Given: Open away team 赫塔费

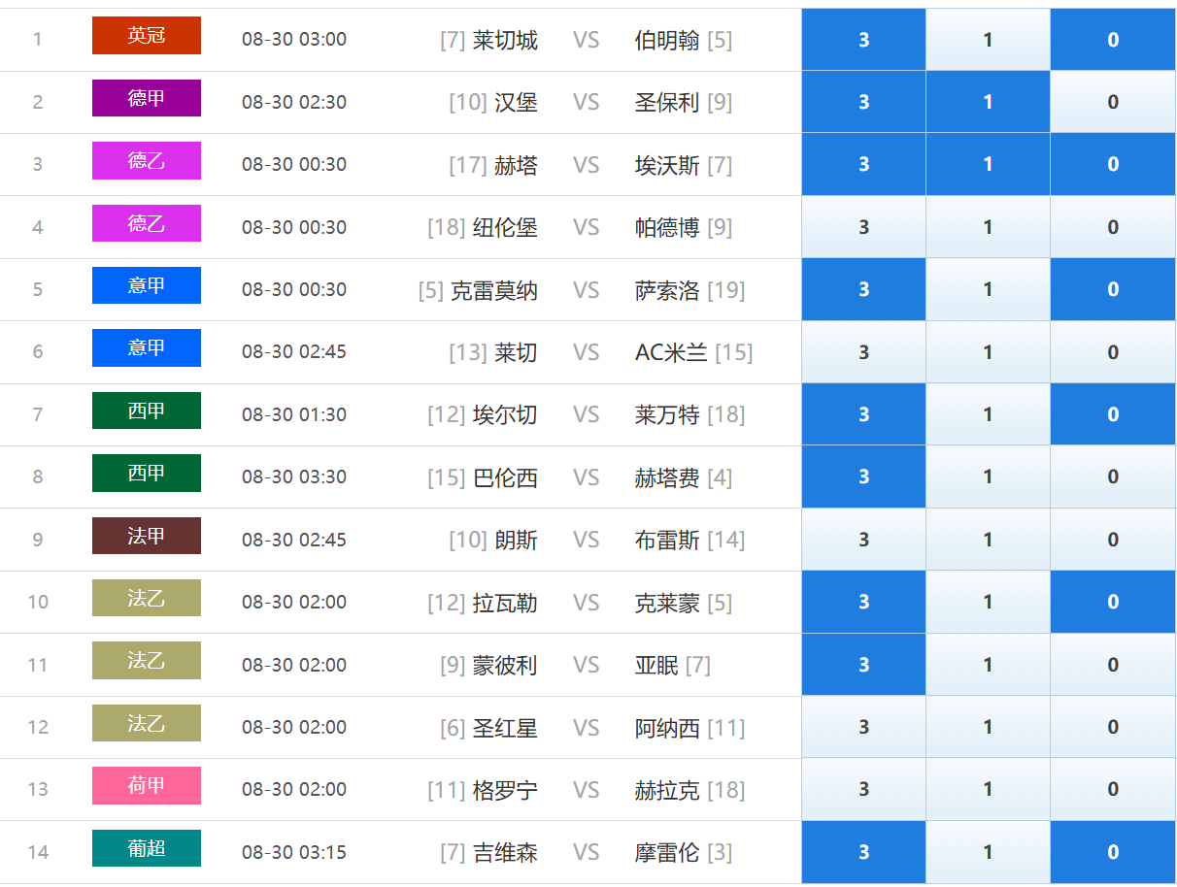Looking at the screenshot, I should (x=667, y=477).
